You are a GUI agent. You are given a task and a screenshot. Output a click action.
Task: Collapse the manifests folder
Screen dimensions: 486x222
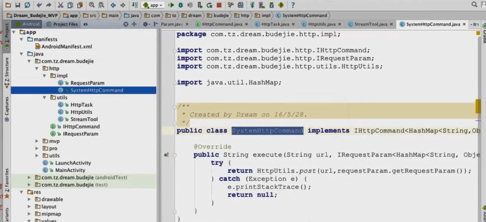[22, 39]
